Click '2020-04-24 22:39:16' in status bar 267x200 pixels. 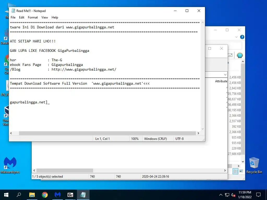(155, 177)
